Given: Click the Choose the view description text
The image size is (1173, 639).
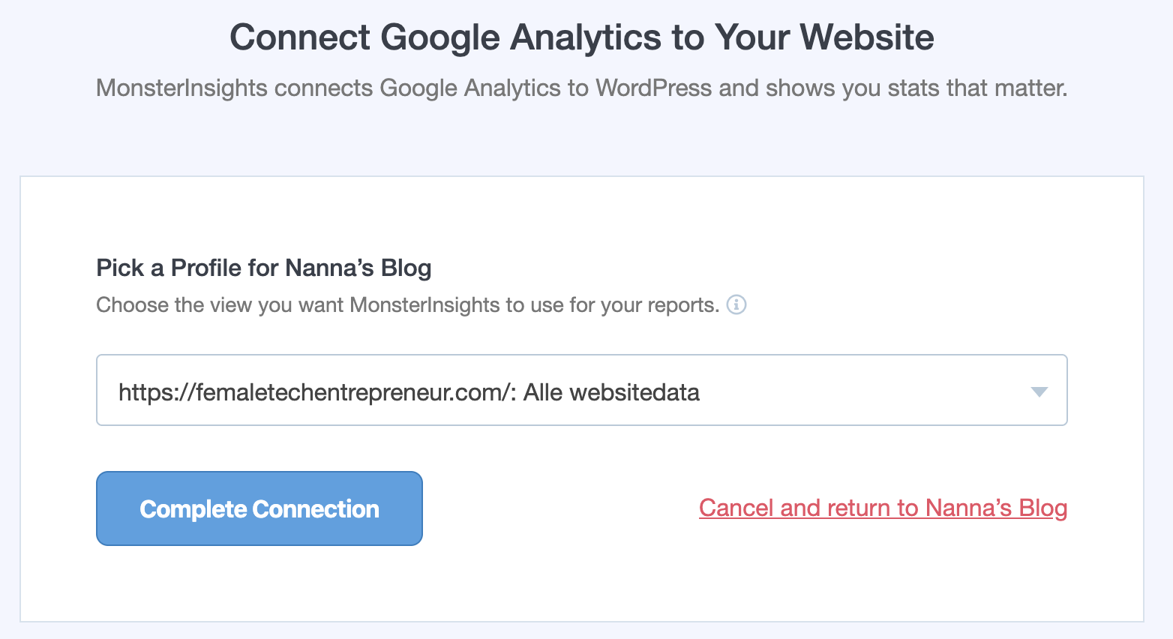Looking at the screenshot, I should (x=408, y=305).
